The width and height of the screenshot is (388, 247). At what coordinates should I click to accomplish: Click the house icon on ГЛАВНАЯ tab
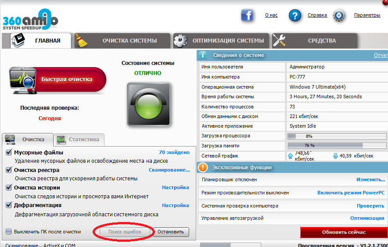click(x=18, y=40)
